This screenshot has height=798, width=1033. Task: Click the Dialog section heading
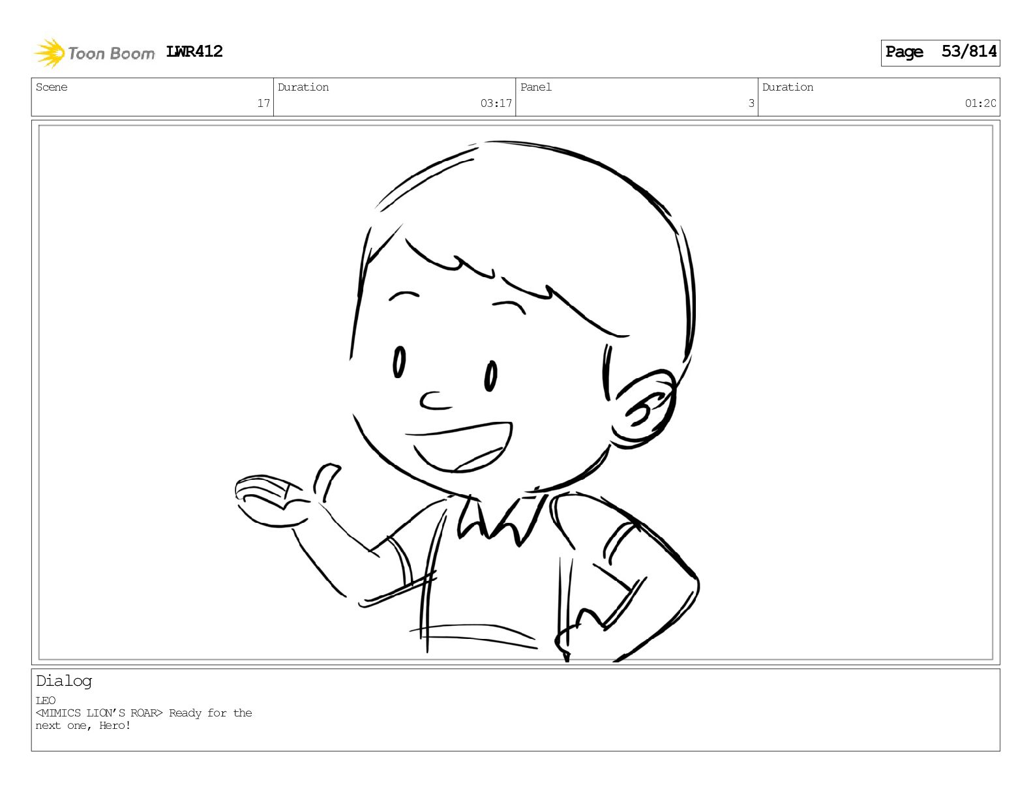[x=64, y=681]
